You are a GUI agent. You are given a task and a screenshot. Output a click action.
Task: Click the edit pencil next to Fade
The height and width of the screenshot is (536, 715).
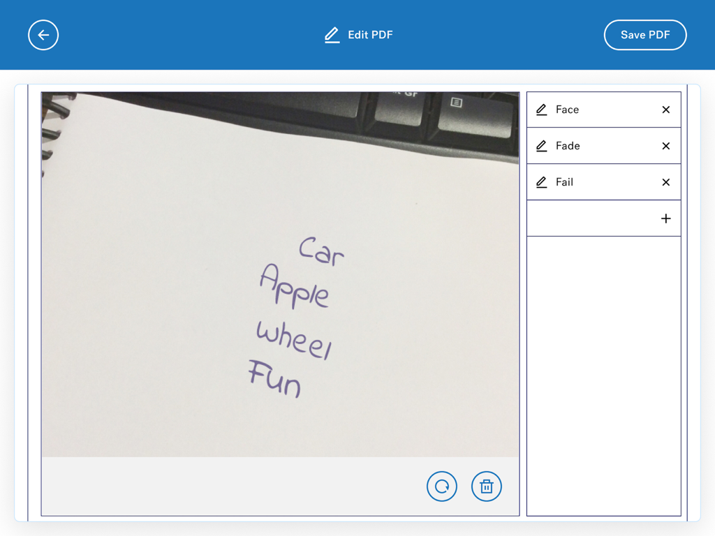[543, 146]
